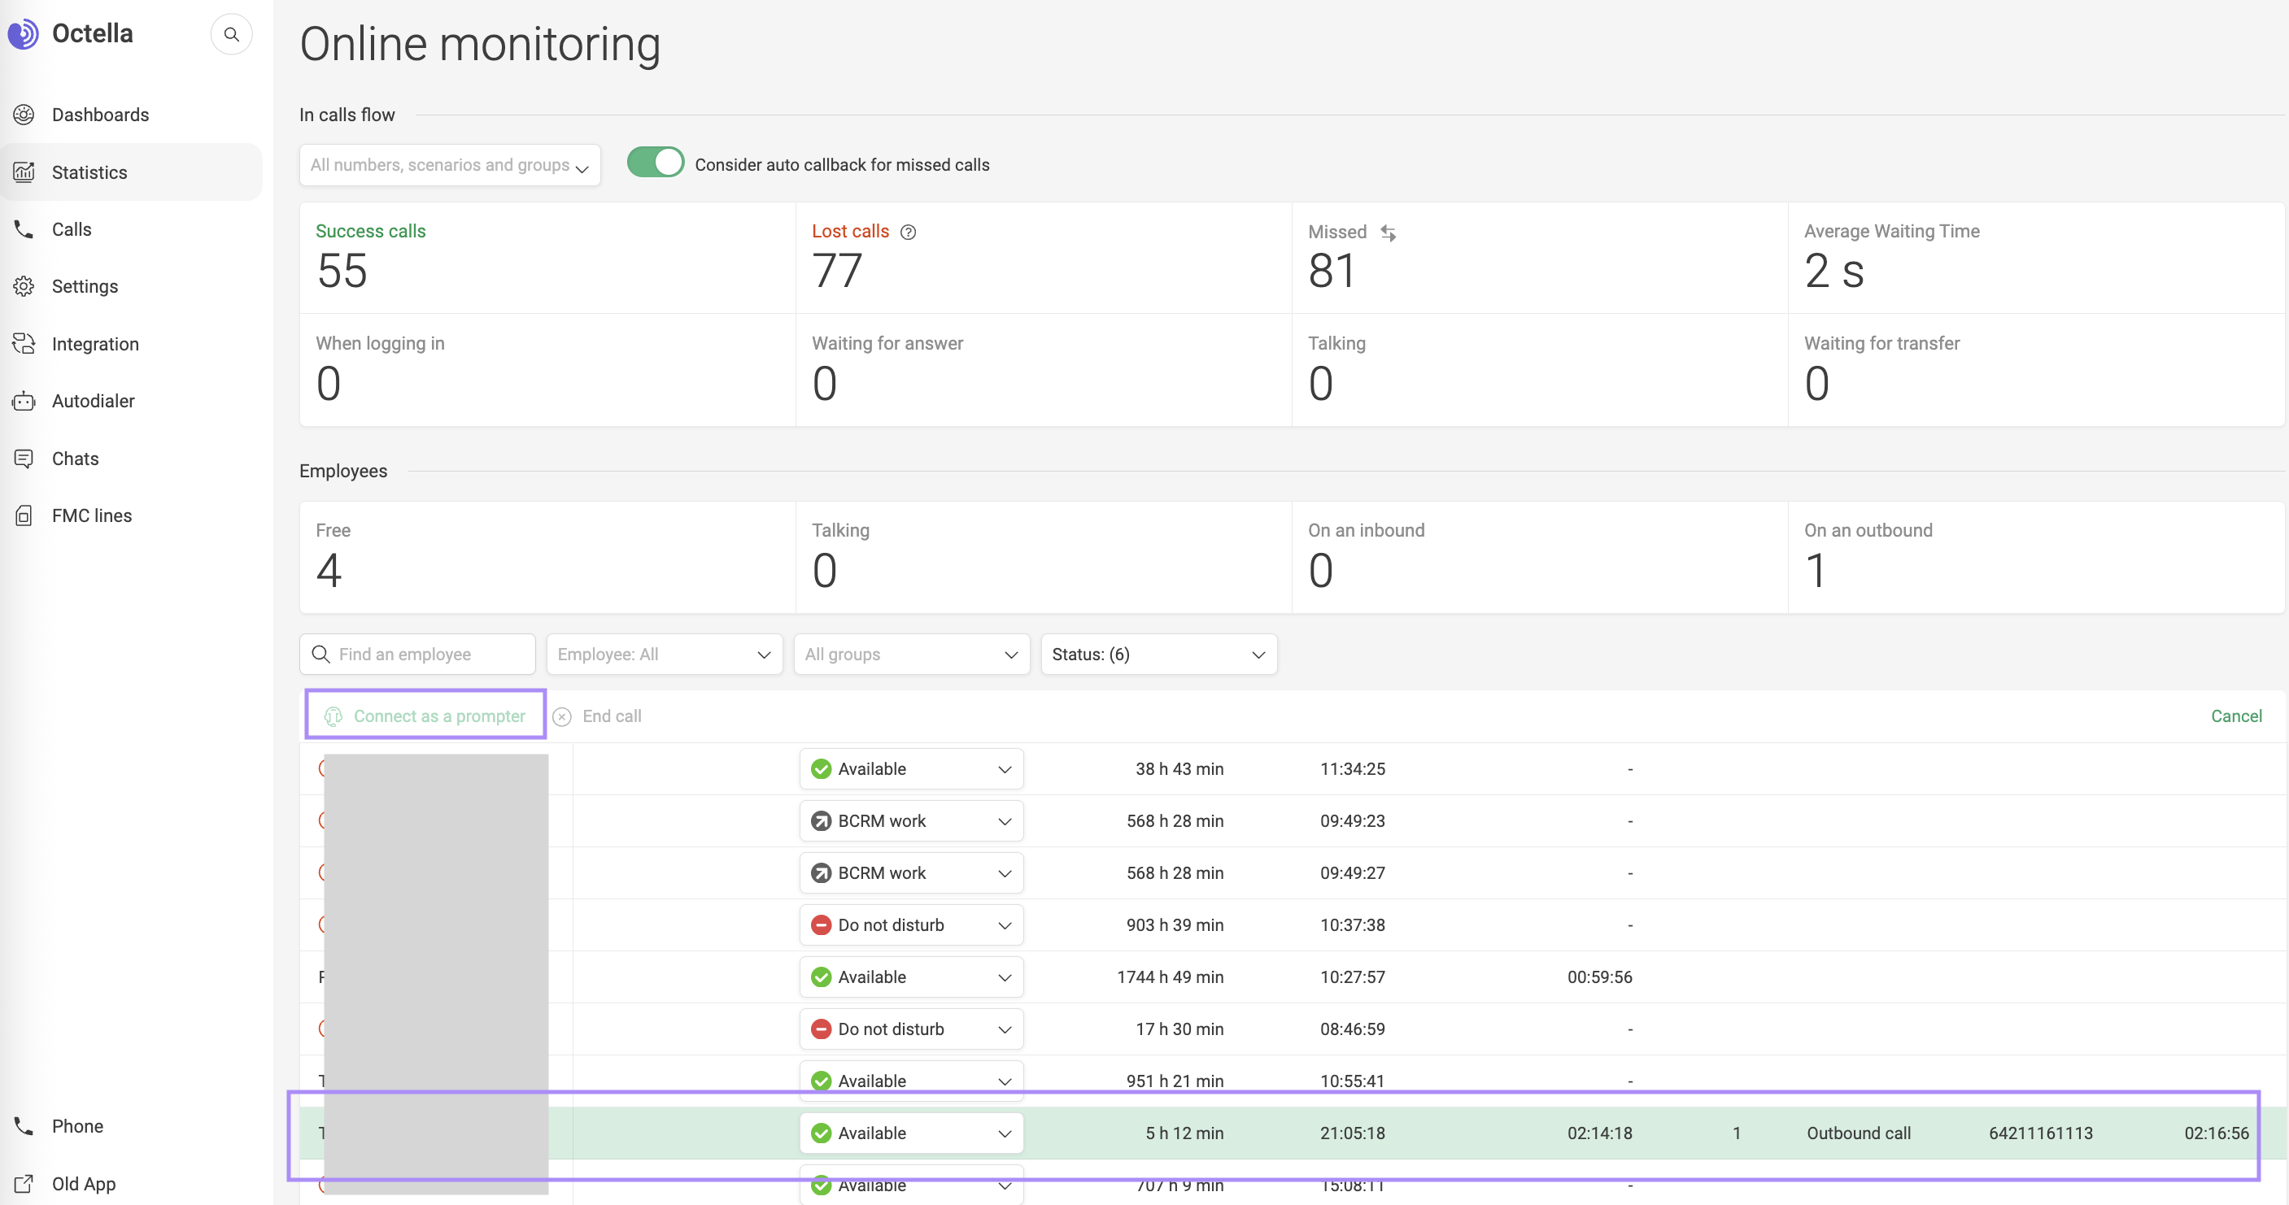The height and width of the screenshot is (1205, 2289).
Task: Go to Chats section in sidebar
Action: (76, 459)
